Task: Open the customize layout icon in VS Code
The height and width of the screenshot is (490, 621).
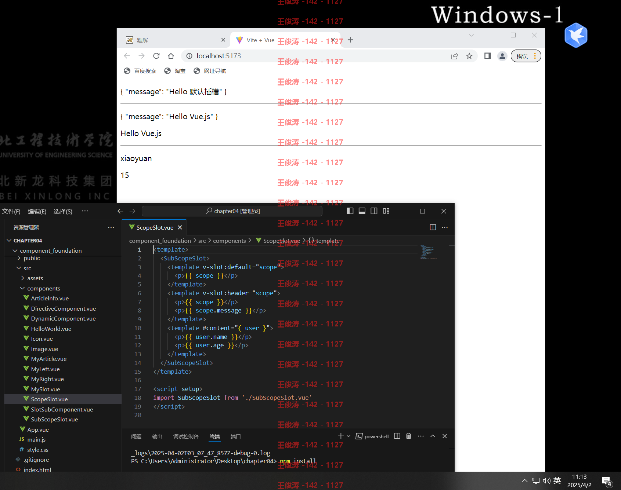Action: pos(386,211)
